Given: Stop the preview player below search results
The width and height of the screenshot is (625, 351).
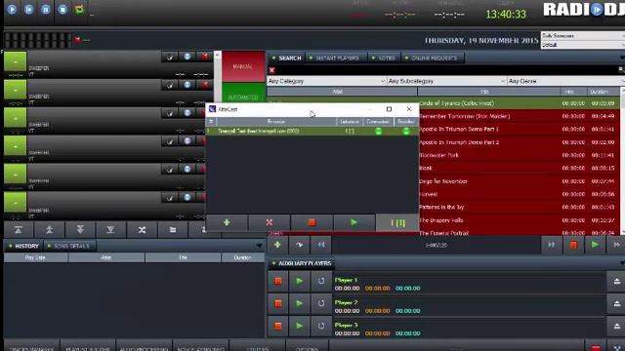Looking at the screenshot, I should tap(573, 245).
